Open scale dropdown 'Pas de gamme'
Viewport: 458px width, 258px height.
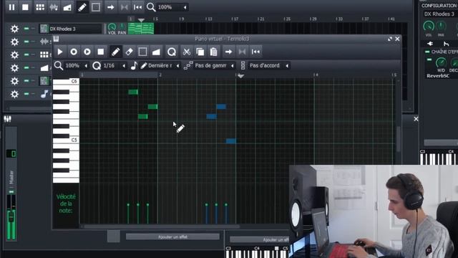(215, 65)
